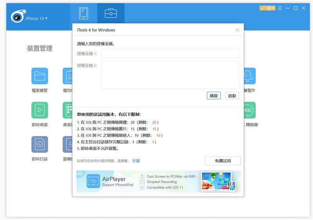Click the orange 啟用 activate key badge

pos(267,8)
